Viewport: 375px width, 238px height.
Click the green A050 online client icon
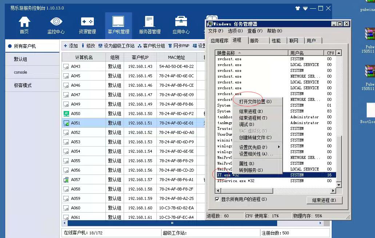66,114
